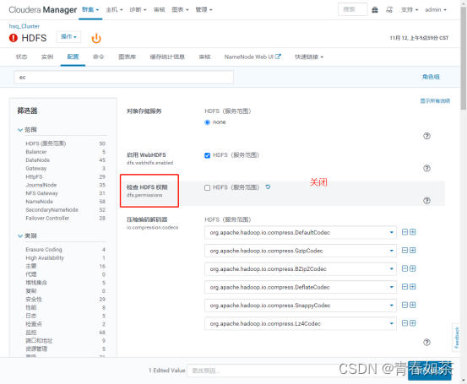This screenshot has height=384, width=467.
Task: Open the SnappyCodec dropdown
Action: [x=301, y=306]
